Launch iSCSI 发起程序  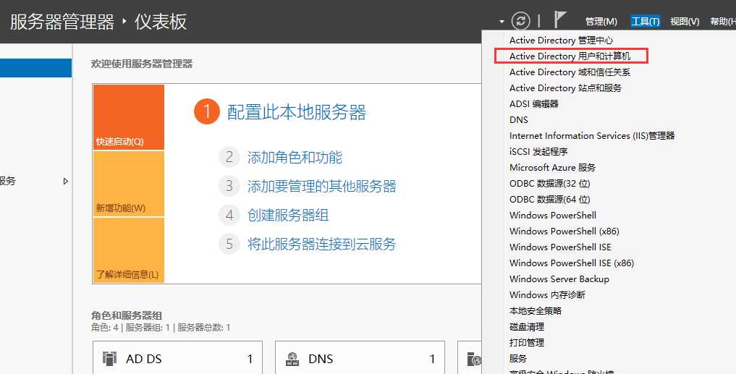click(538, 152)
